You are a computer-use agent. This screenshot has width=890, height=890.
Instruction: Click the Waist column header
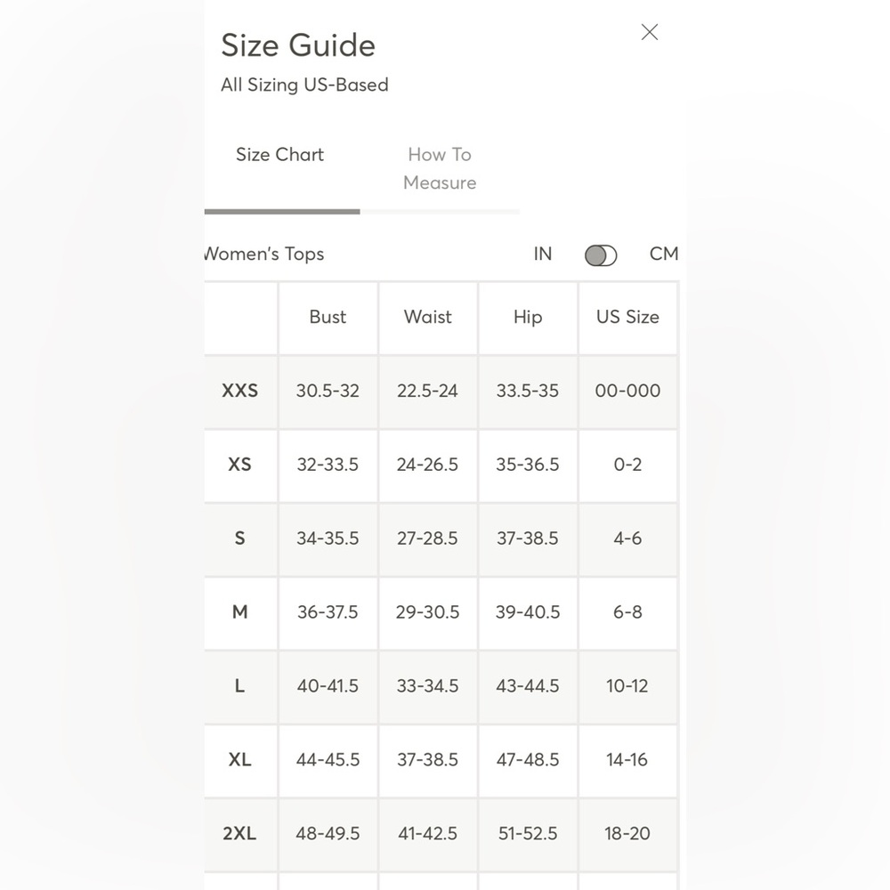(x=427, y=317)
